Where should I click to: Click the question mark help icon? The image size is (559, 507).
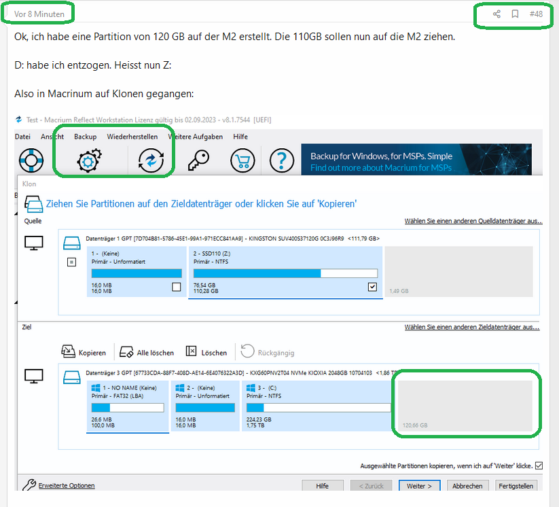click(x=282, y=160)
